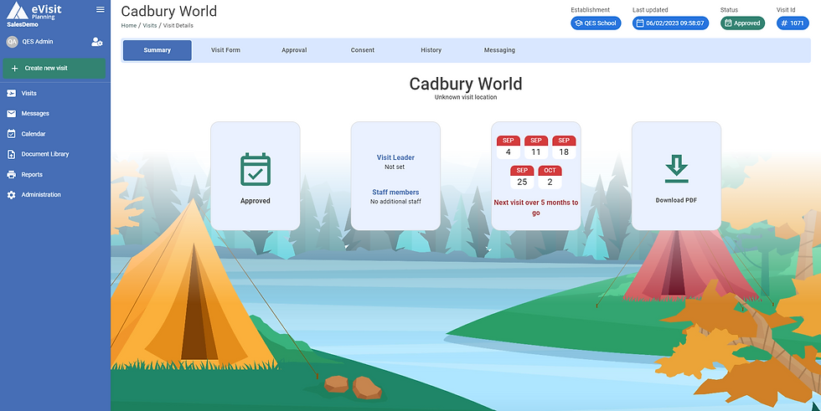The image size is (821, 411).
Task: Click the No additional staff text
Action: pyautogui.click(x=395, y=202)
